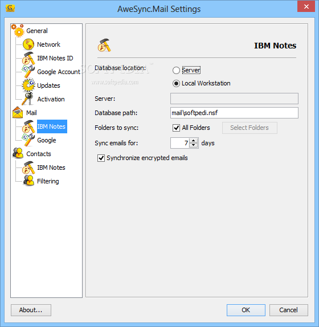The image size is (319, 327).
Task: Click the Network globe icon
Action: [28, 44]
